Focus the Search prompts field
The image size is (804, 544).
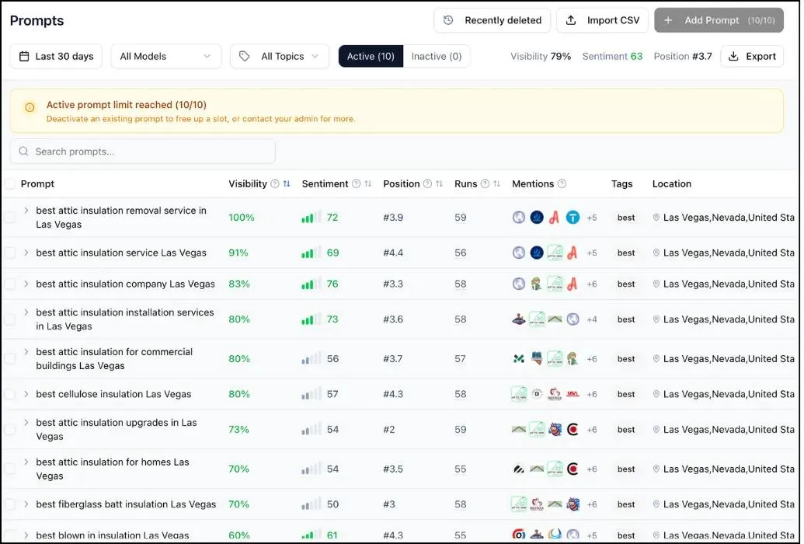click(143, 152)
